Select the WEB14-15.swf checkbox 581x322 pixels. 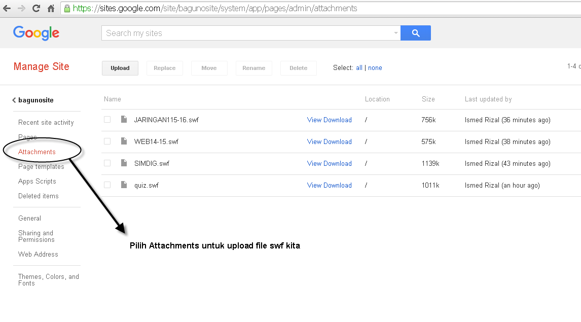click(x=107, y=141)
